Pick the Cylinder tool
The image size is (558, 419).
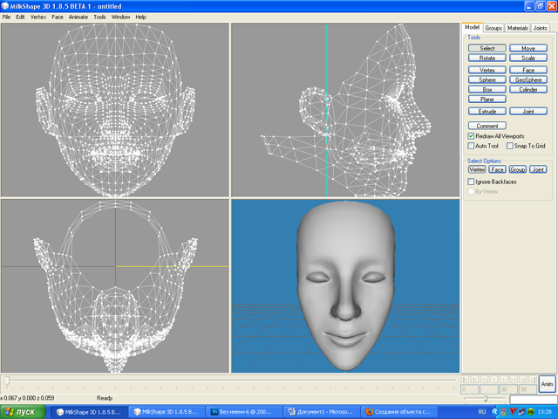pos(527,89)
